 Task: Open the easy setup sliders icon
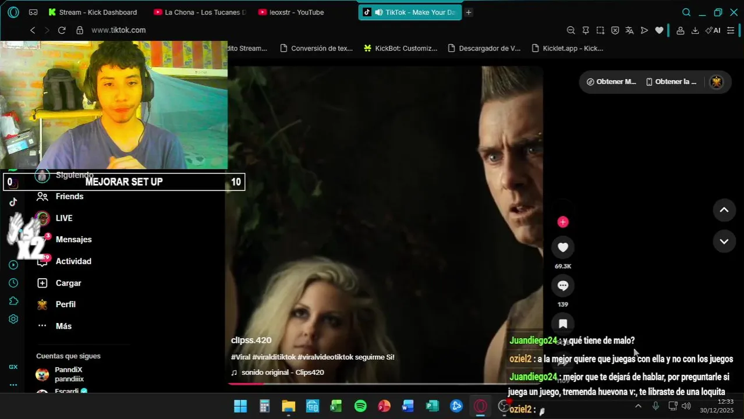731,30
